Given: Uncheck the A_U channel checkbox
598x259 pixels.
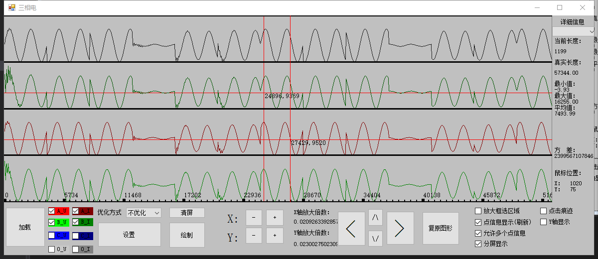Looking at the screenshot, I should pyautogui.click(x=52, y=211).
